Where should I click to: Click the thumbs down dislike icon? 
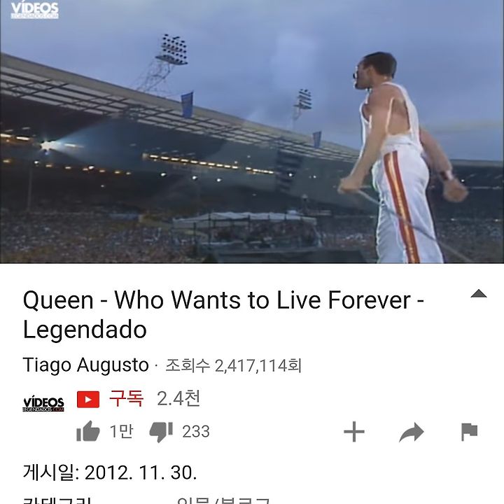pyautogui.click(x=161, y=432)
